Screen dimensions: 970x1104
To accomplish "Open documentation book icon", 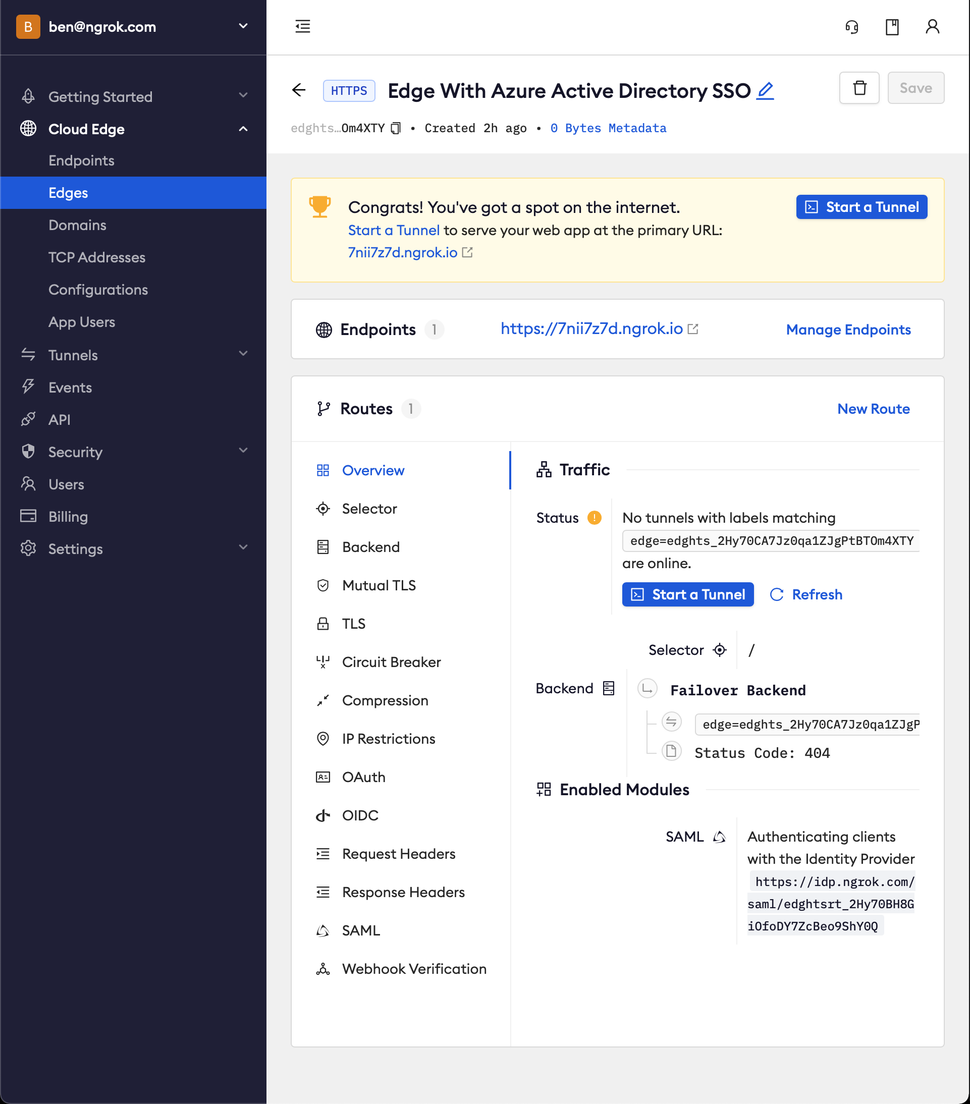I will [x=892, y=26].
